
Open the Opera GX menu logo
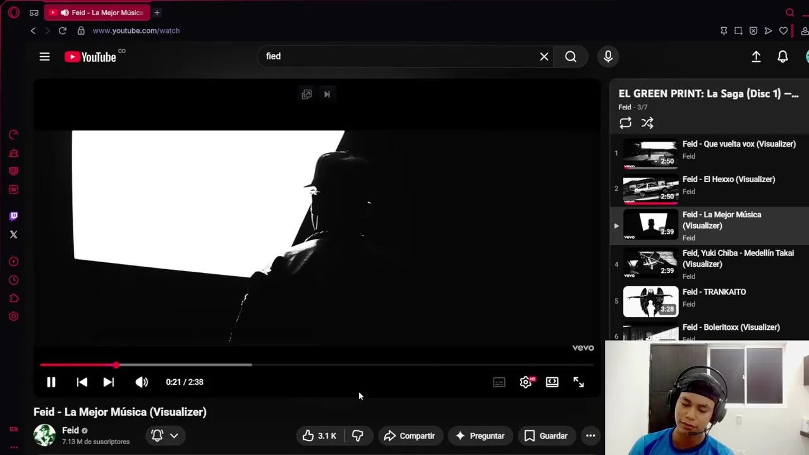click(x=14, y=13)
